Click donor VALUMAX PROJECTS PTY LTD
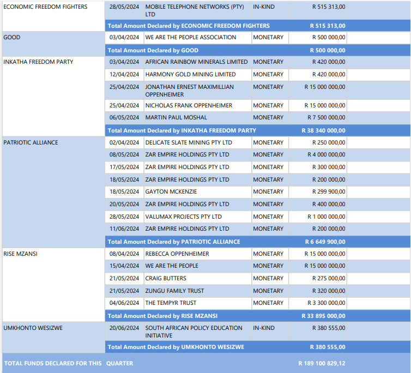The image size is (411, 373). tap(184, 216)
